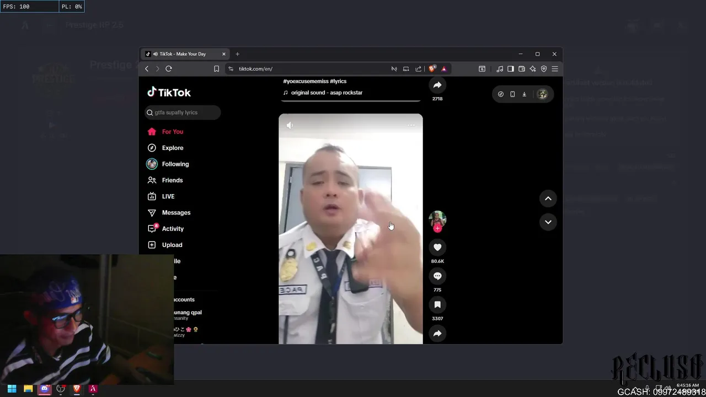The width and height of the screenshot is (706, 397).
Task: Select the TikTok - Make Your Day tab
Action: click(185, 54)
